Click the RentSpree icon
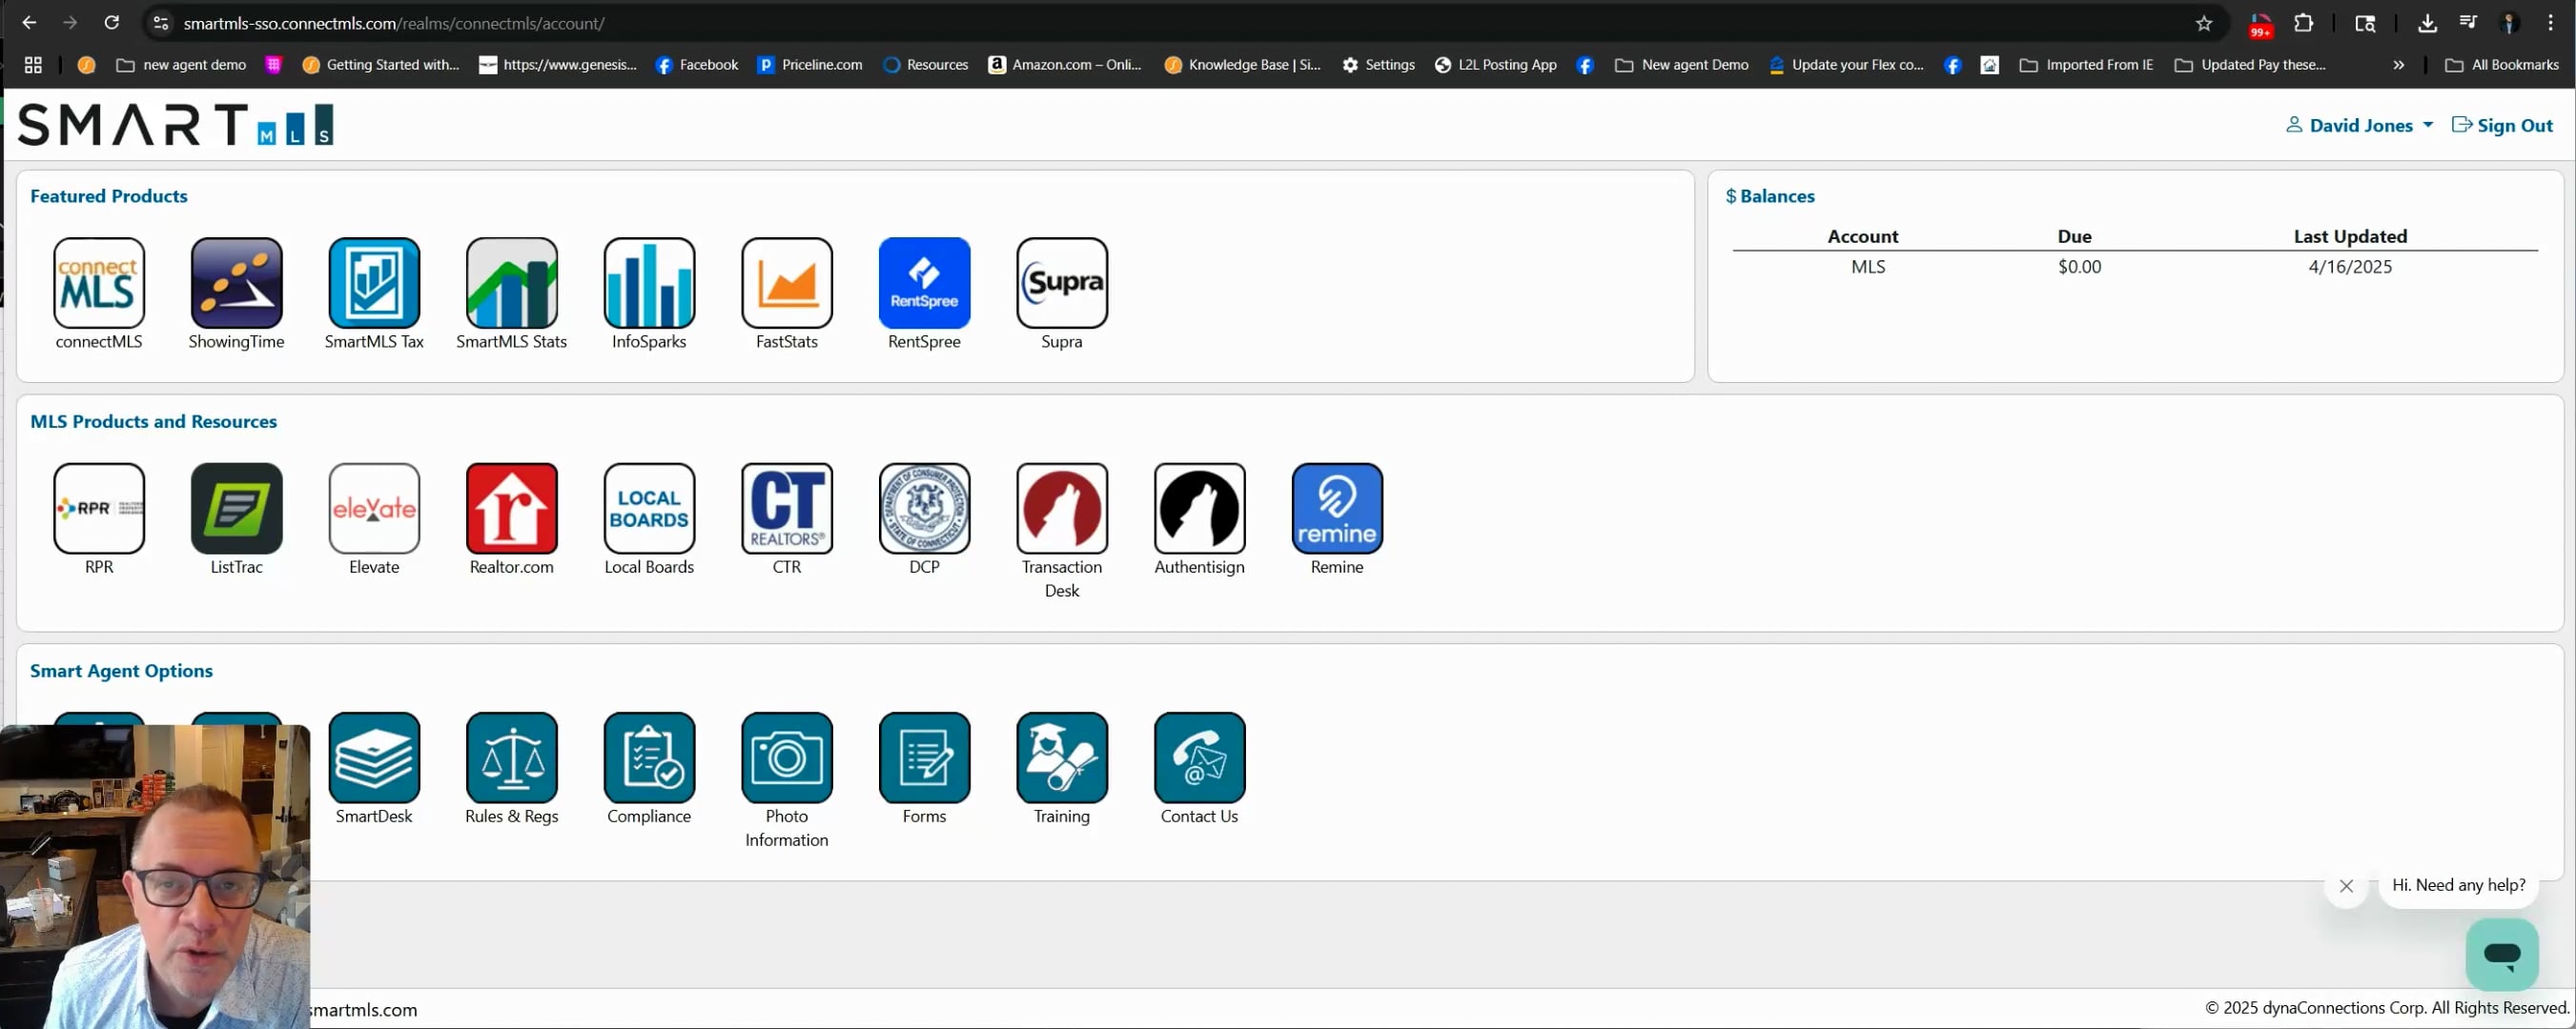Screen dimensions: 2576x1029 coord(924,283)
